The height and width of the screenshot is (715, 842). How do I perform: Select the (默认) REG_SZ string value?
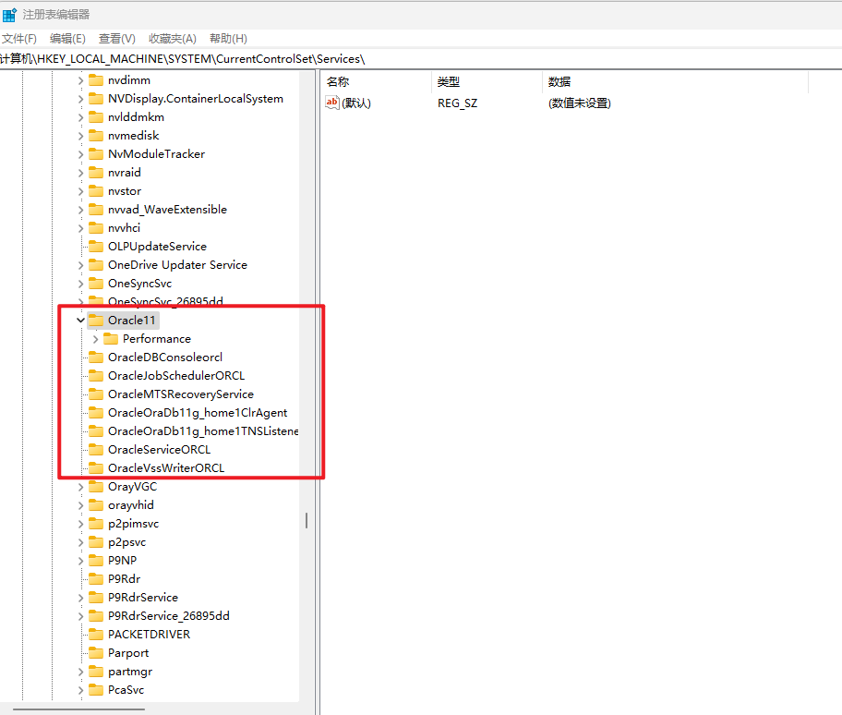click(x=354, y=103)
